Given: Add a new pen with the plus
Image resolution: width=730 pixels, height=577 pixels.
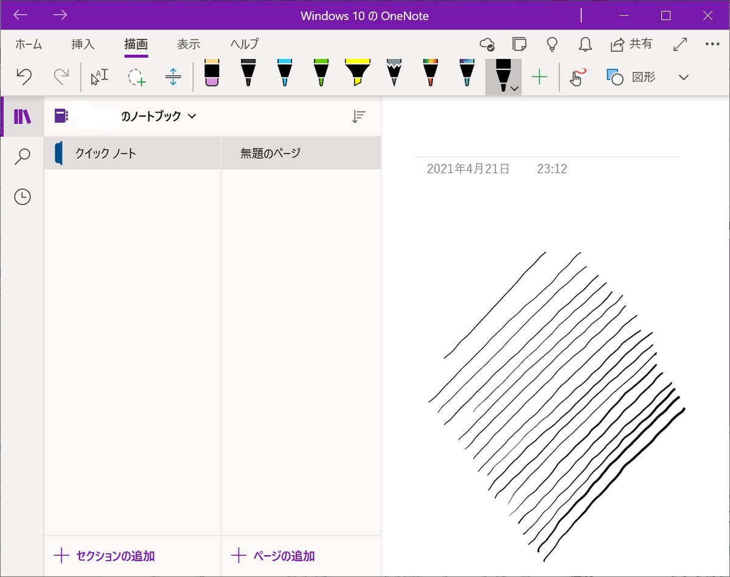Looking at the screenshot, I should 540,77.
